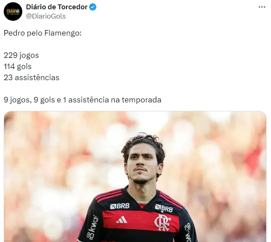Screen dimensions: 271x242
Task: Click the Flamengo crest on the jersey
Action: 162,223
